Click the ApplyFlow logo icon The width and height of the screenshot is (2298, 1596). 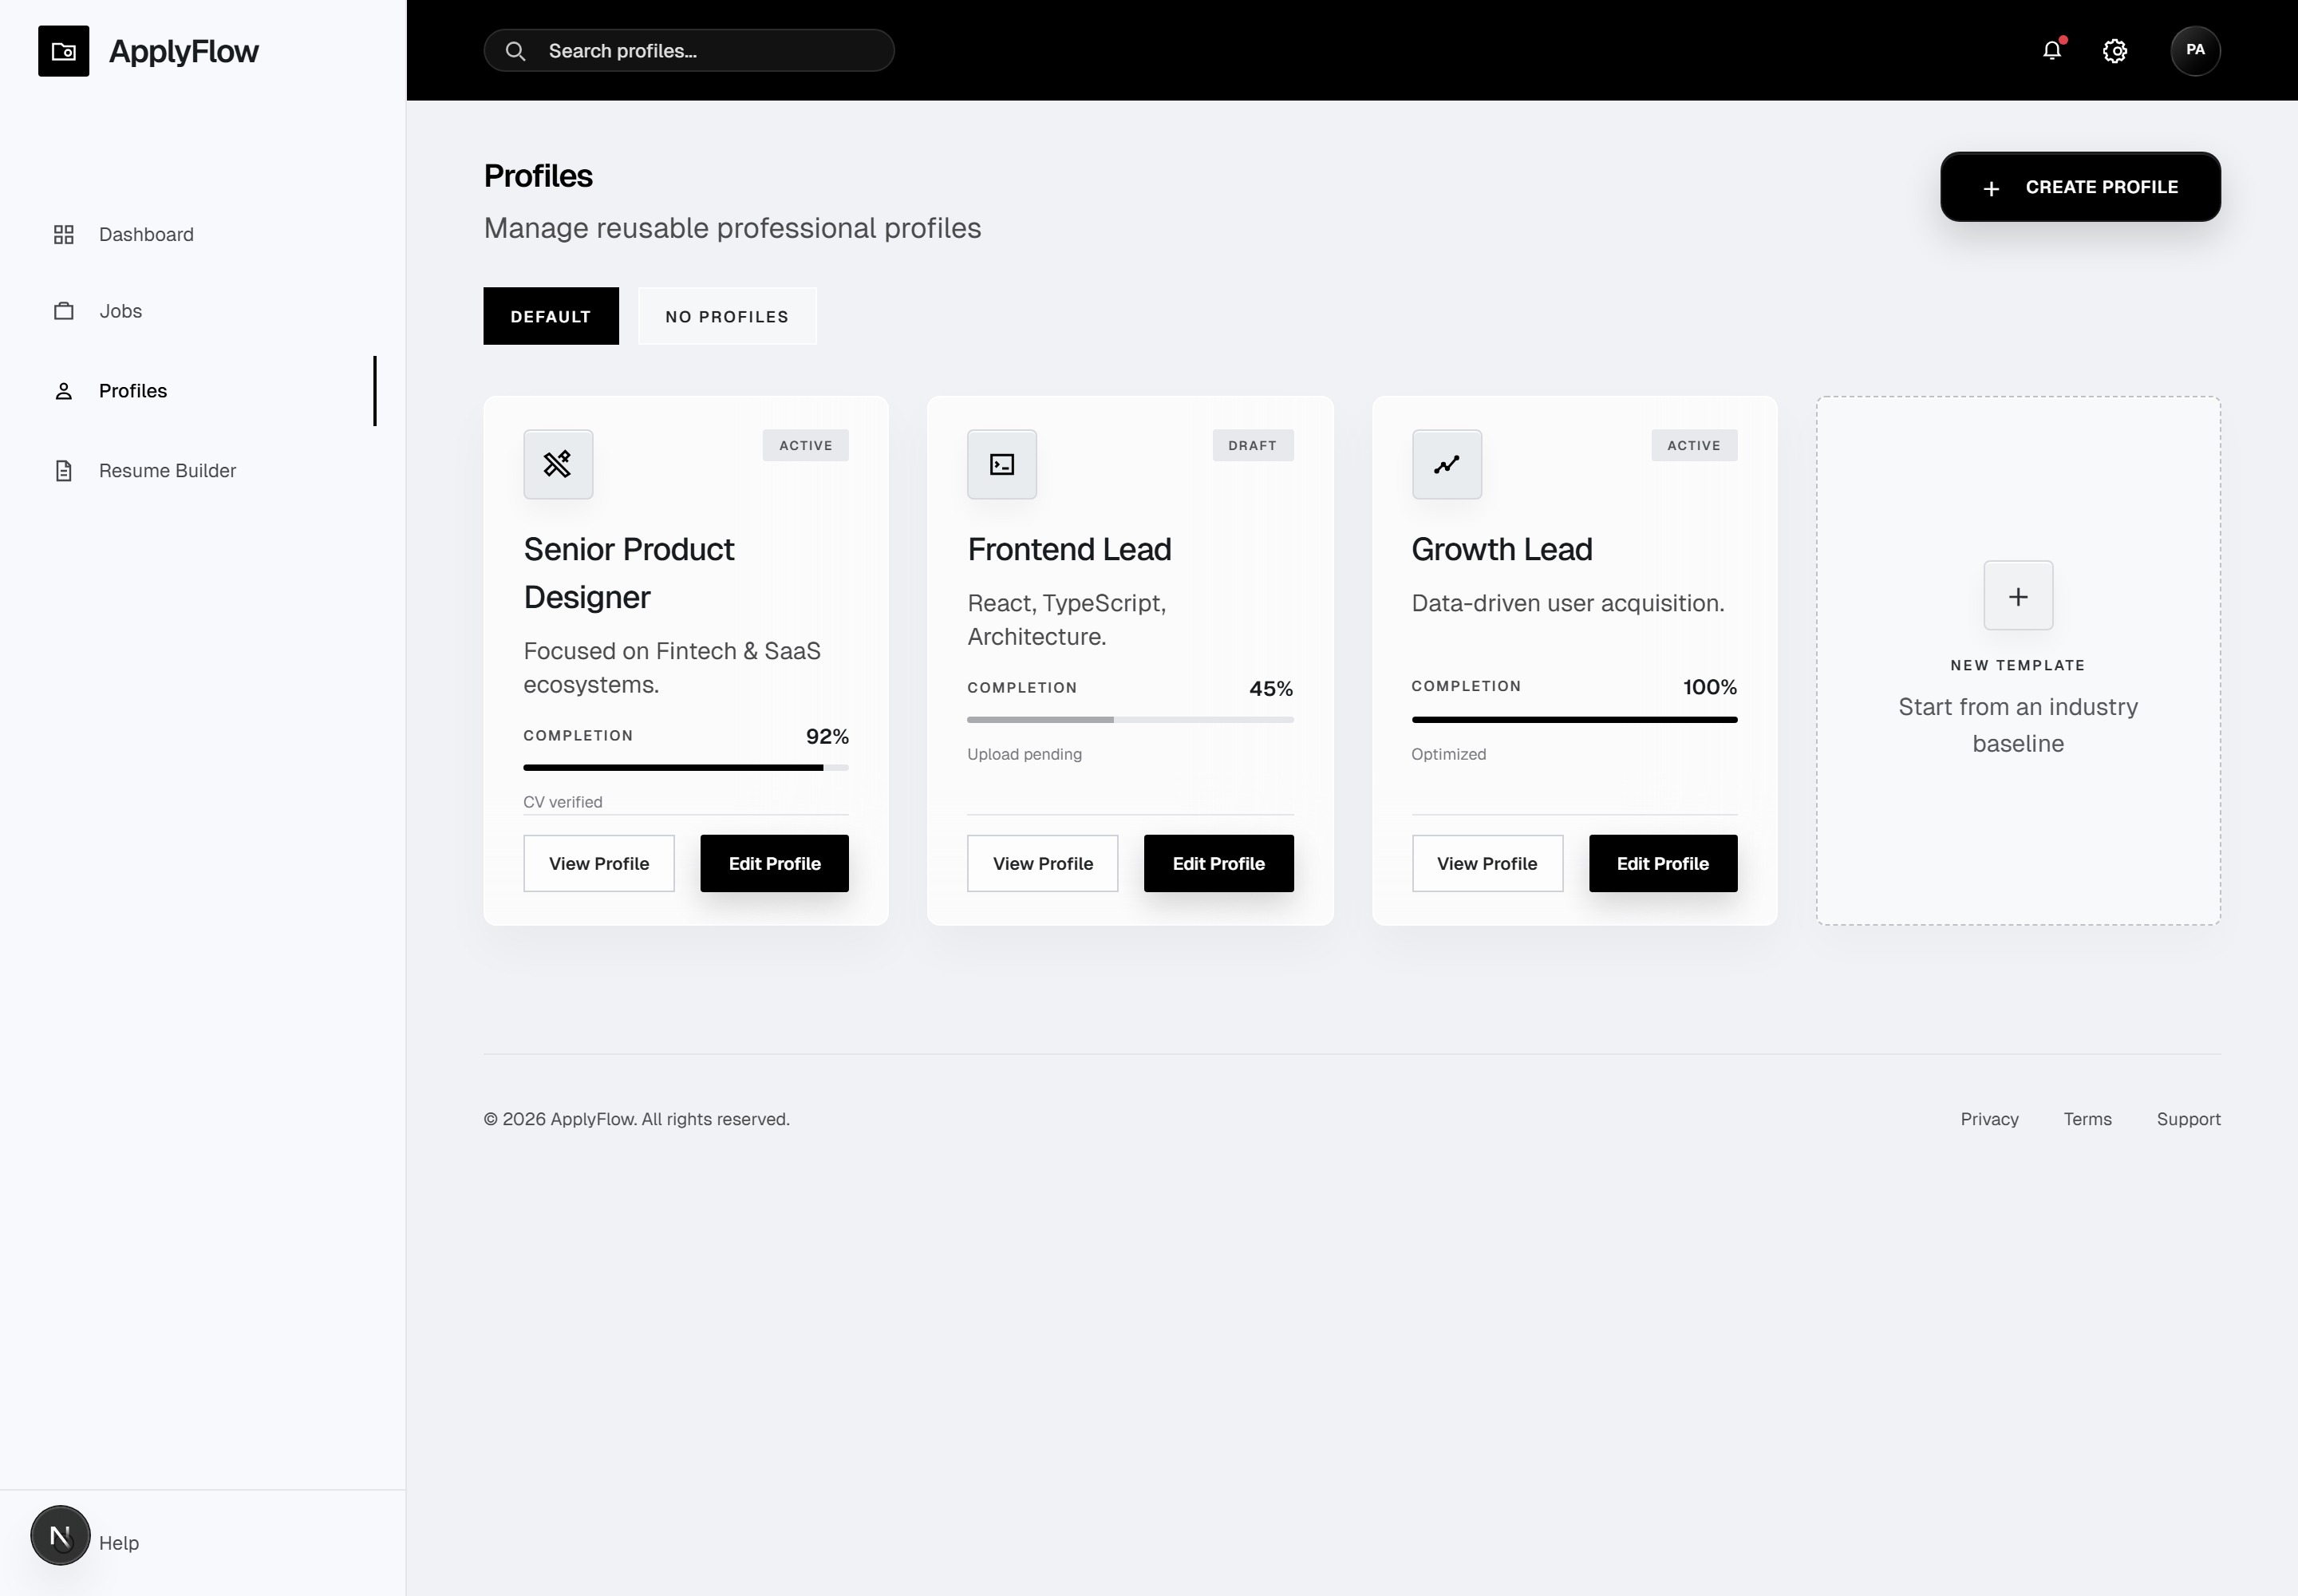(x=63, y=51)
